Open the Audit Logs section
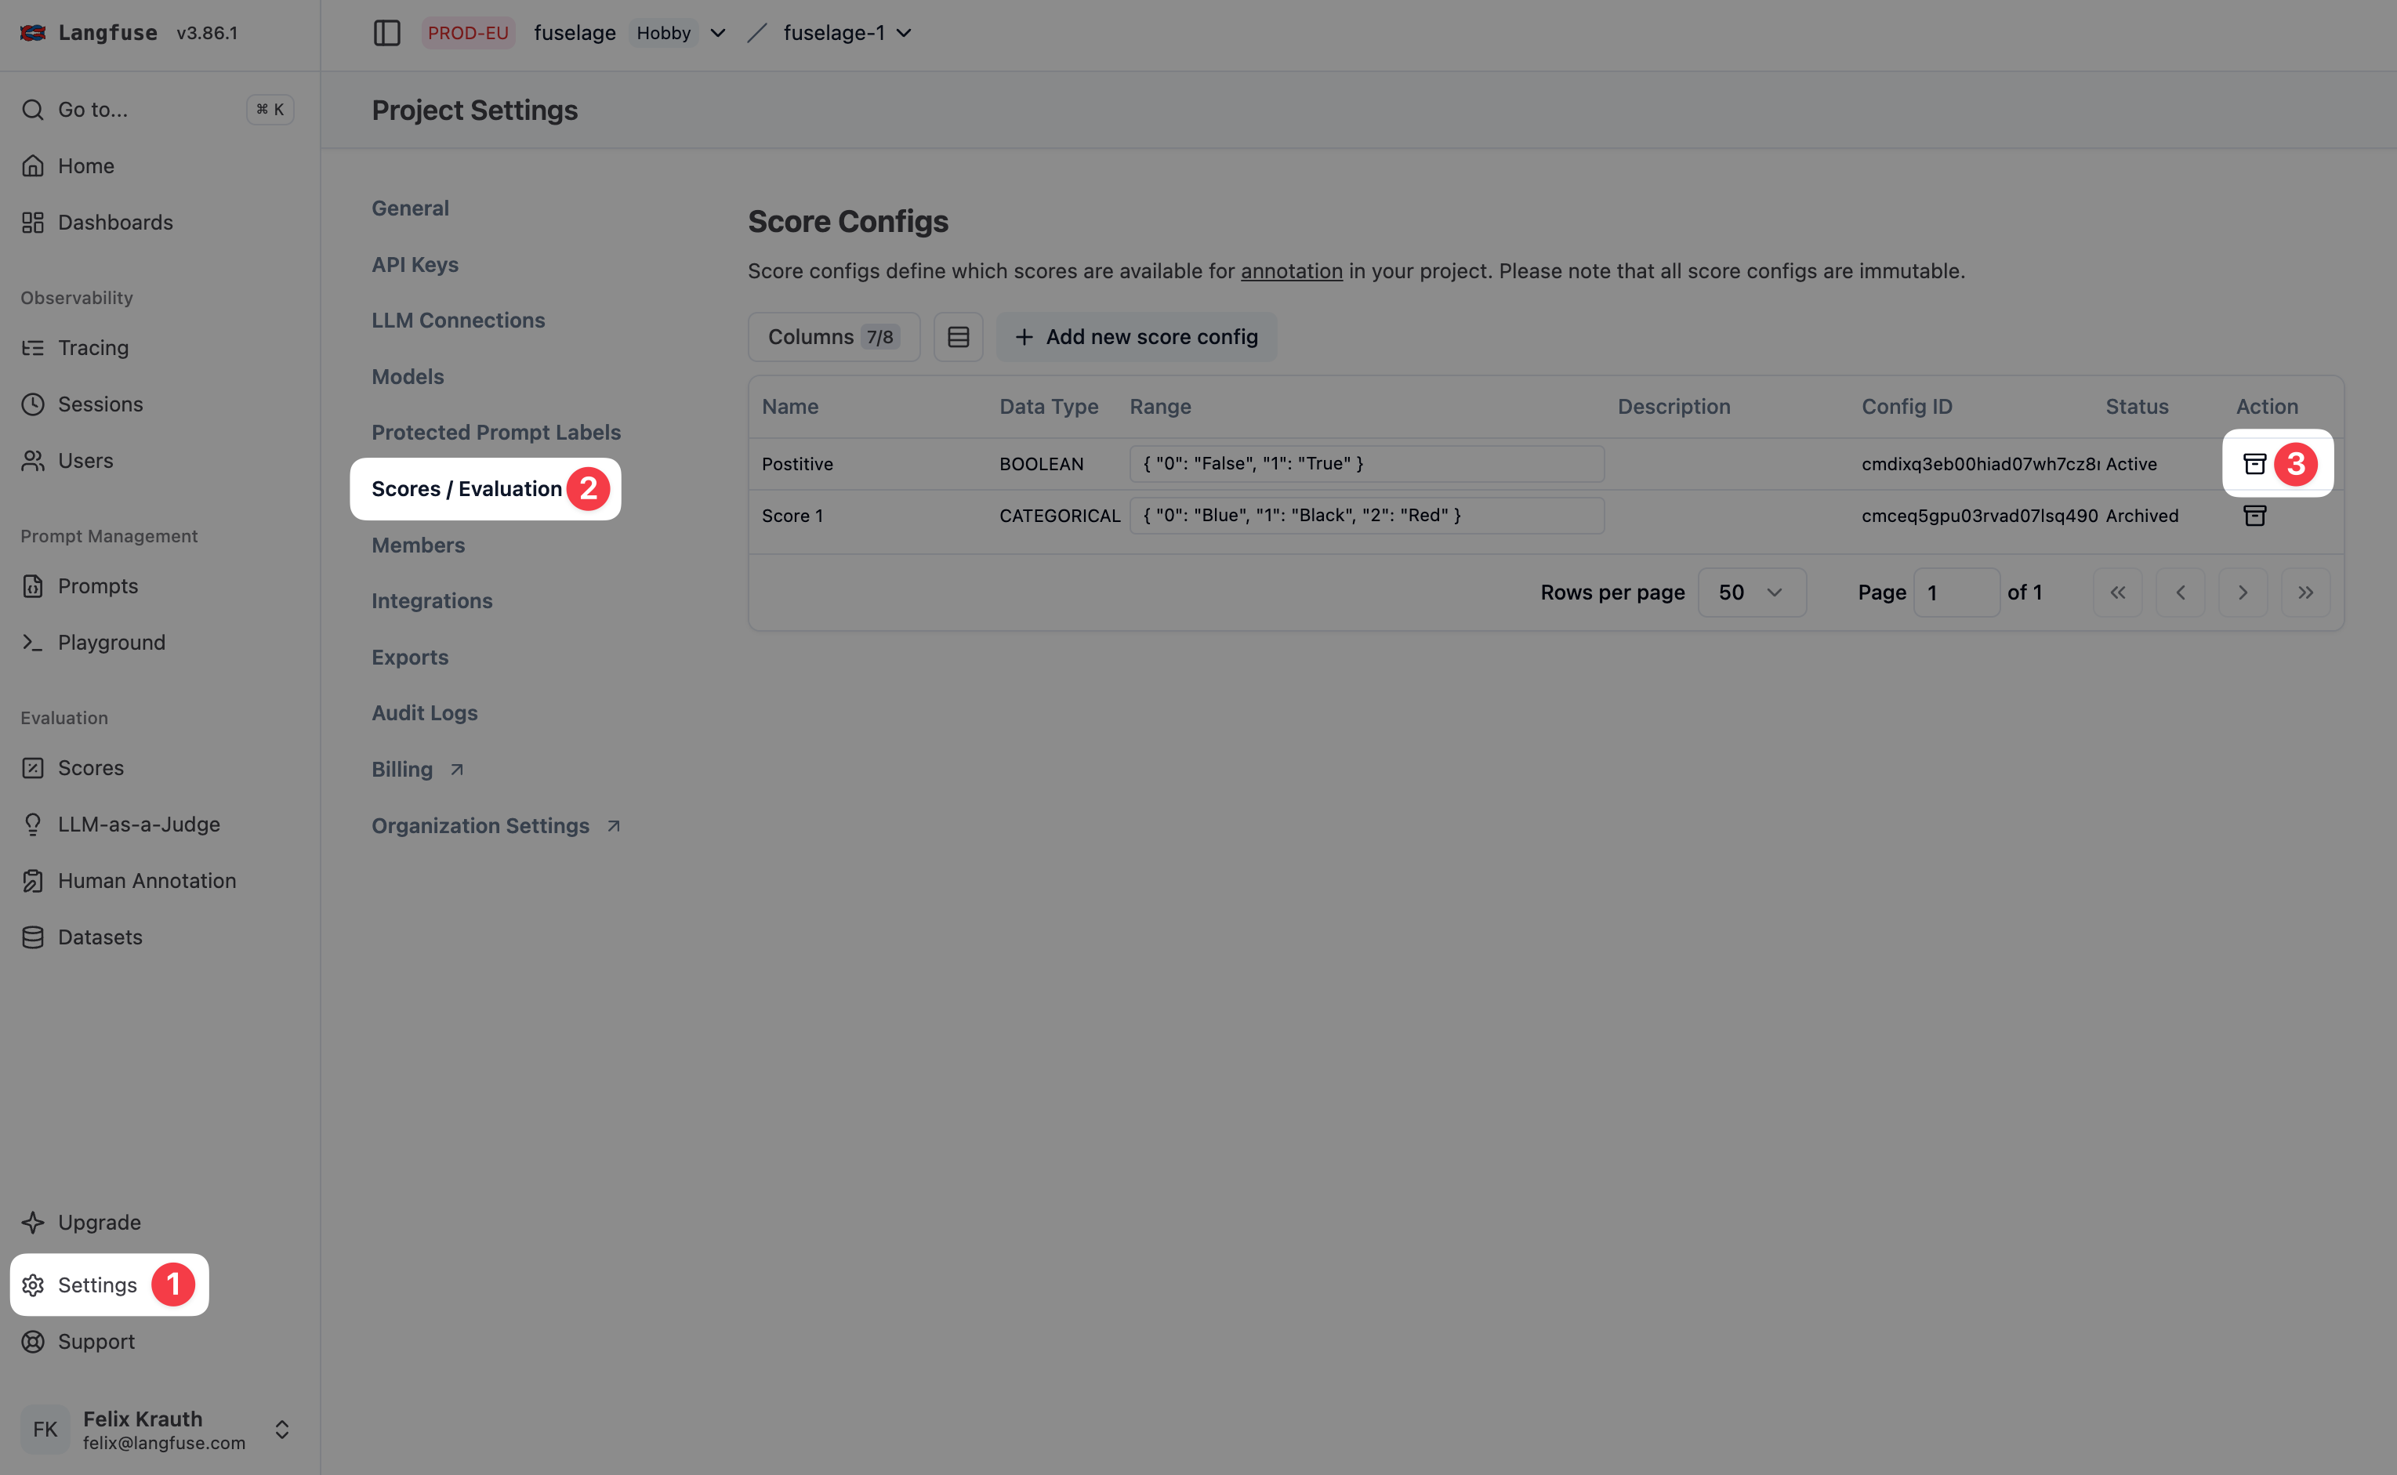The width and height of the screenshot is (2397, 1475). (x=424, y=712)
